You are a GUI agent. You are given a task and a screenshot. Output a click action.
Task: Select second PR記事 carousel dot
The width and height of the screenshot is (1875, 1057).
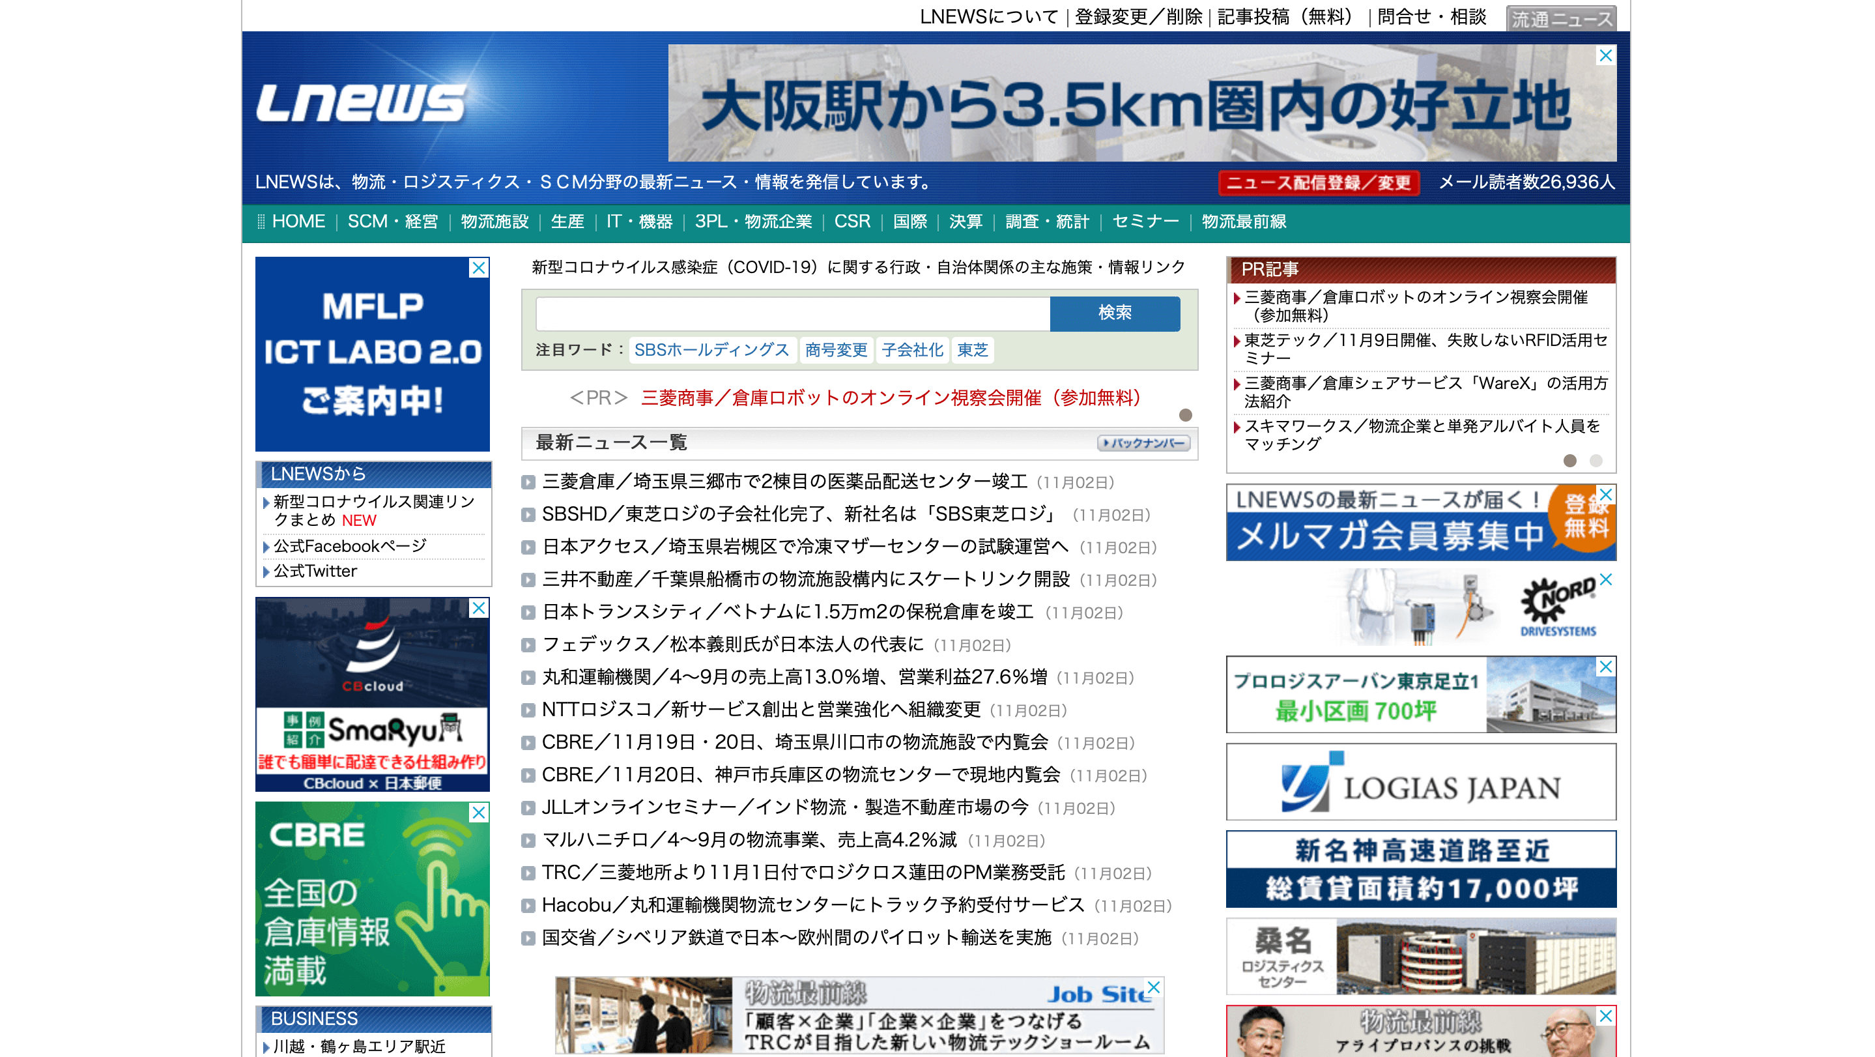[1596, 461]
